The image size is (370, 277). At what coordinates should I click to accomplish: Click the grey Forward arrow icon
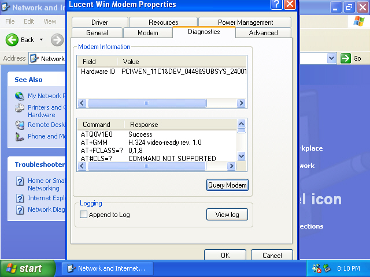(x=57, y=40)
